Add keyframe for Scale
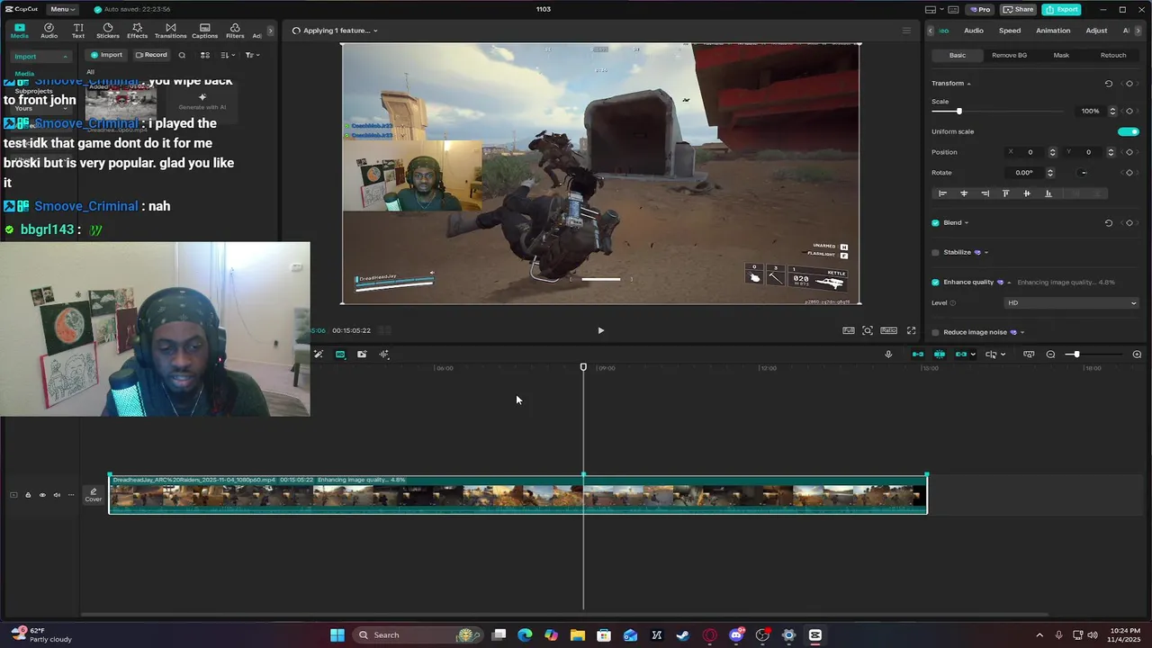1152x648 pixels. (1129, 112)
